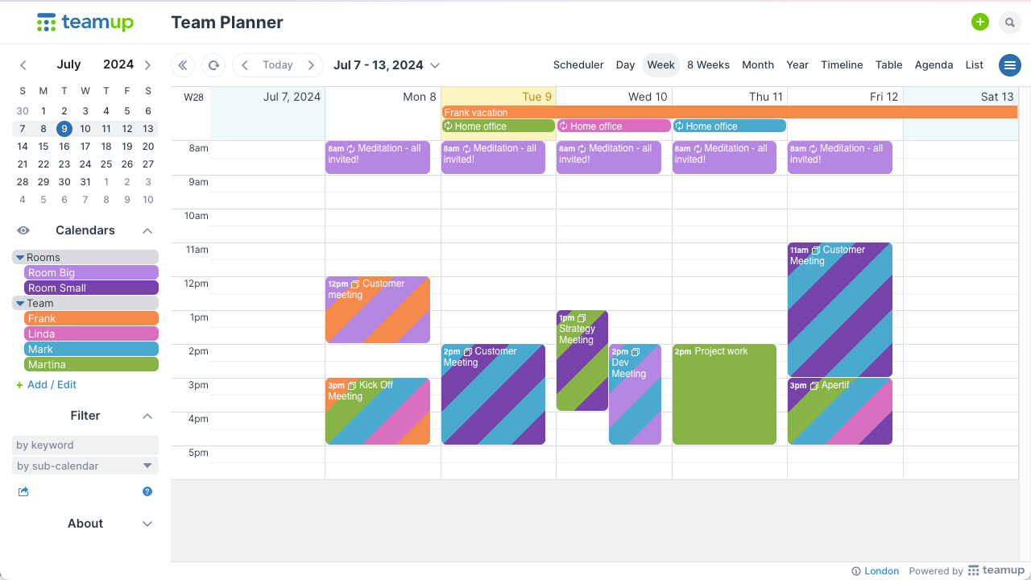This screenshot has height=580, width=1031.
Task: Collapse the sidebar with double-arrow icon
Action: (183, 65)
